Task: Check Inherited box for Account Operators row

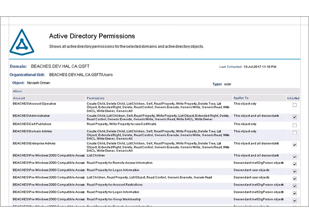Action: (x=294, y=105)
